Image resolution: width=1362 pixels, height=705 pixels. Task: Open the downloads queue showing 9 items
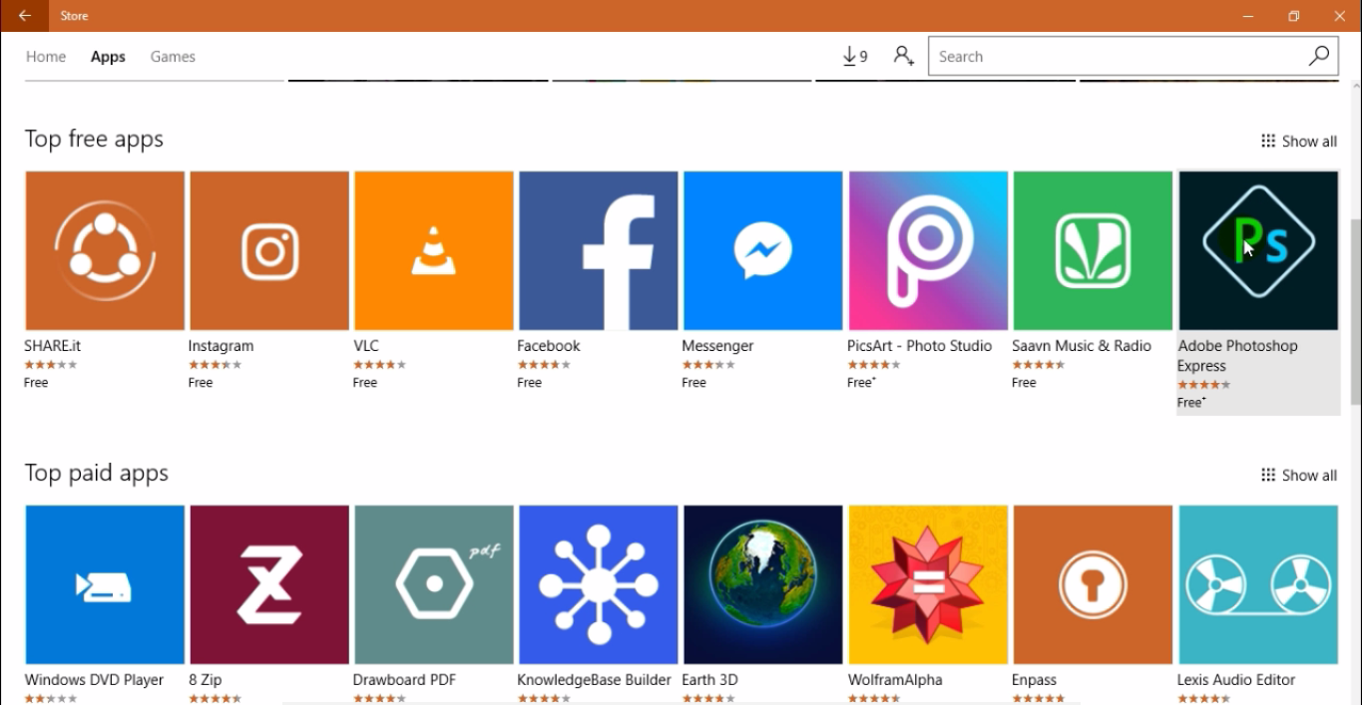(852, 56)
